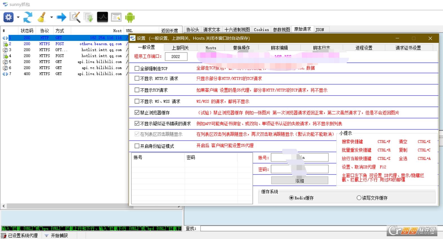The image size is (443, 239).
Task: Click the row 2 POST document icon
Action: (x=5, y=44)
